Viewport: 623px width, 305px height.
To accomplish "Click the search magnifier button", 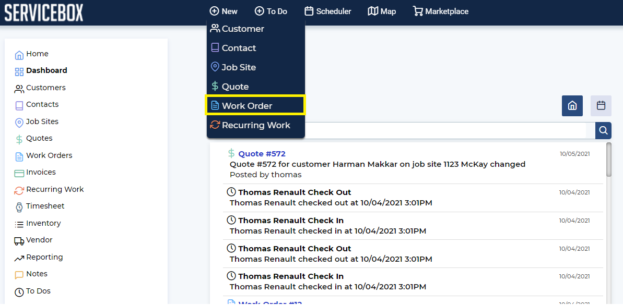I will pyautogui.click(x=603, y=130).
